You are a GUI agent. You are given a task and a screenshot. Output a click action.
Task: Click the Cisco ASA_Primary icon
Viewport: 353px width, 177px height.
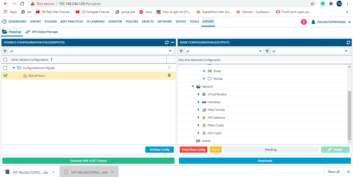pos(25,76)
